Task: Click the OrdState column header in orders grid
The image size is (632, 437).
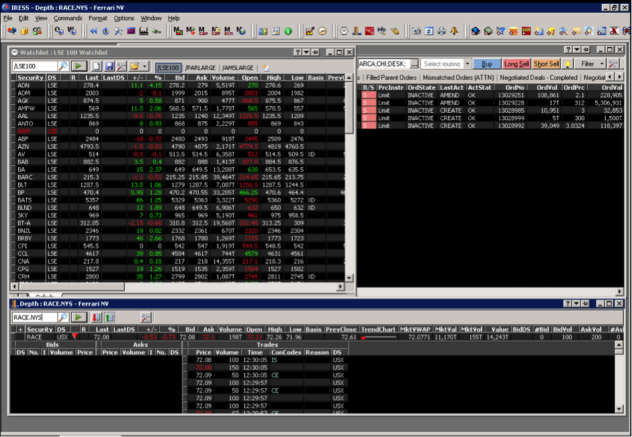Action: (x=421, y=87)
